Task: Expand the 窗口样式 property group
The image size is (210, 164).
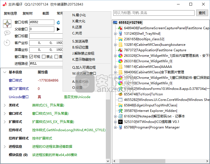Action: pos(5,114)
